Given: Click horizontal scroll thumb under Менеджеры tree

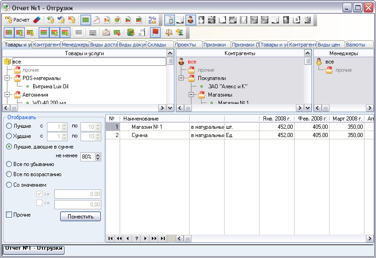Looking at the screenshot, I should tap(325, 108).
